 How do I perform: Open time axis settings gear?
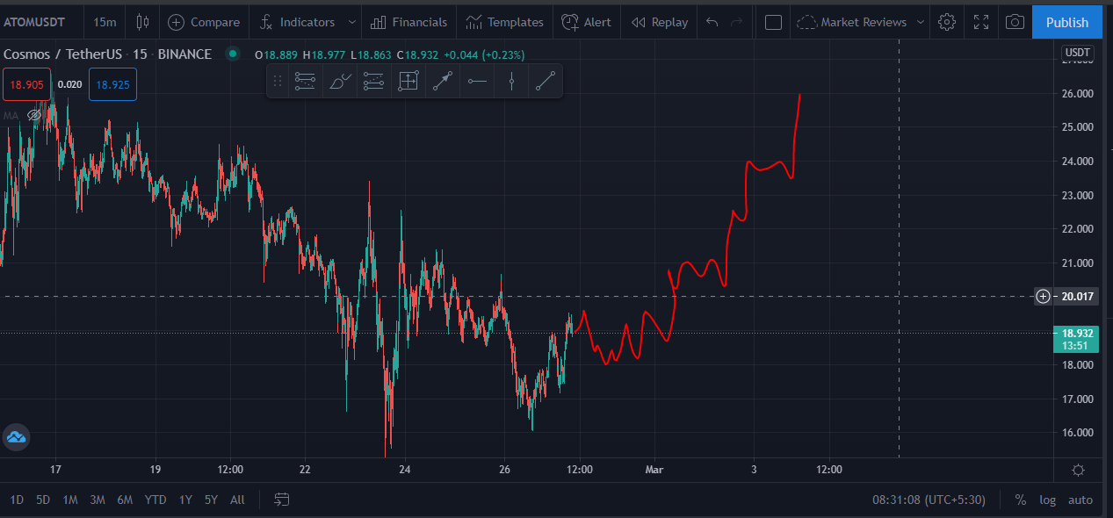point(1078,471)
